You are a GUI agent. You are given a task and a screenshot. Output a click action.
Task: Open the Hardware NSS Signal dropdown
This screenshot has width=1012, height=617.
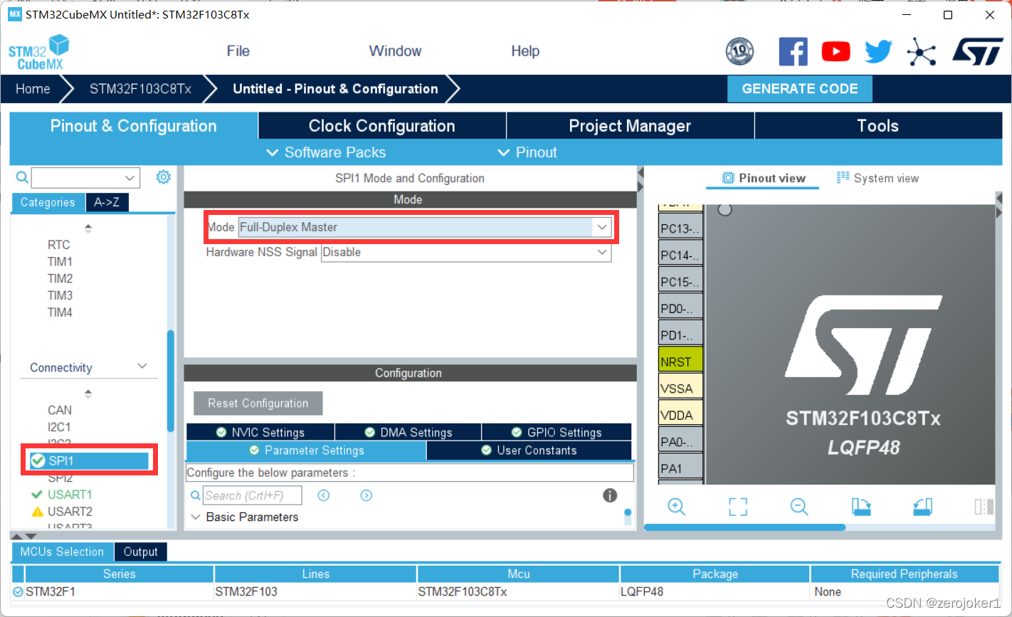pos(602,252)
